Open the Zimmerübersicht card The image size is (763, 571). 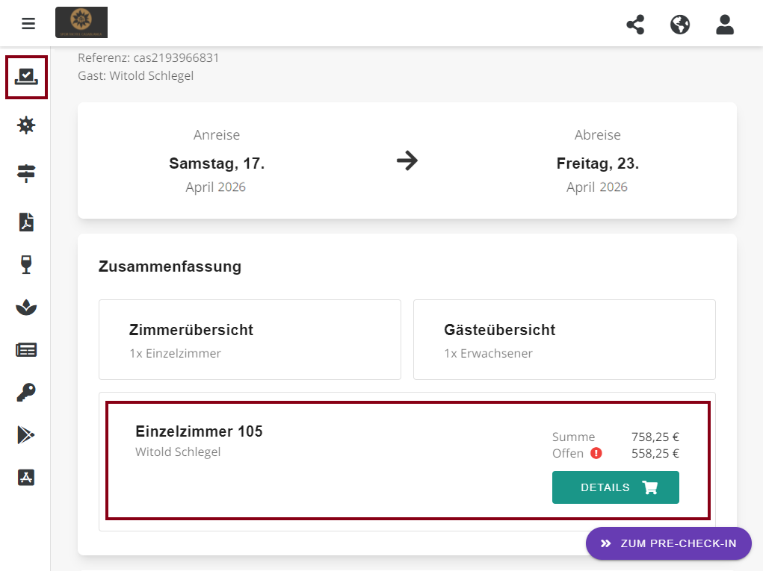point(250,340)
